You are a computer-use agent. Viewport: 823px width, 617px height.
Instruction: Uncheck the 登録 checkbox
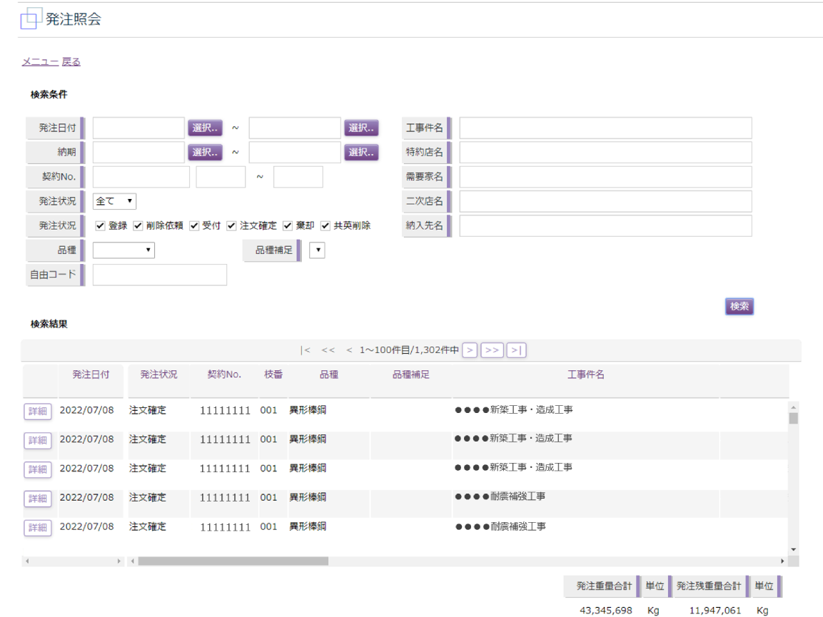tap(101, 225)
